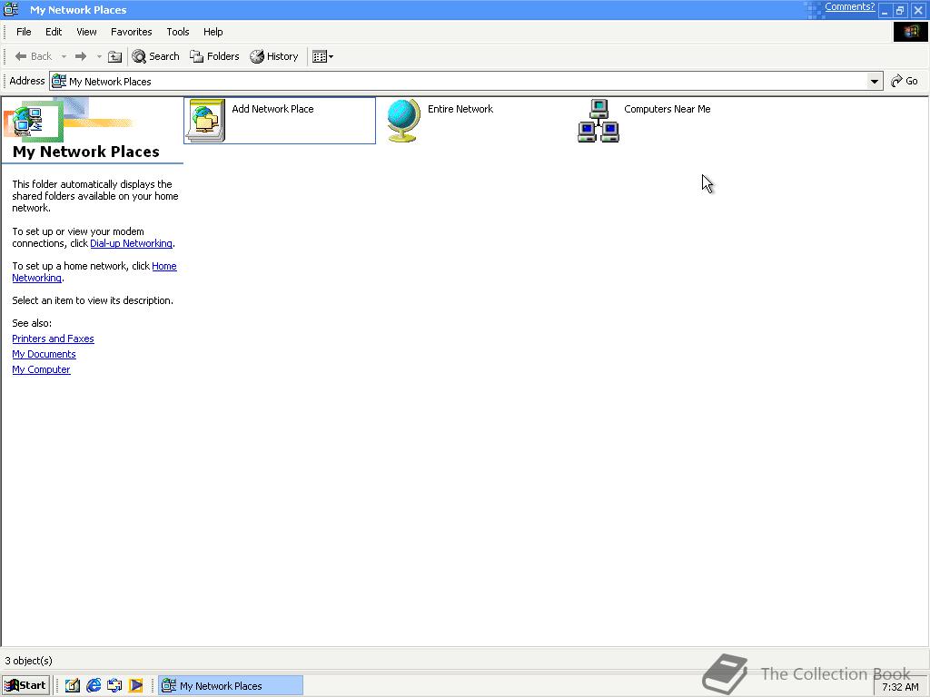Open the File menu

coord(24,32)
